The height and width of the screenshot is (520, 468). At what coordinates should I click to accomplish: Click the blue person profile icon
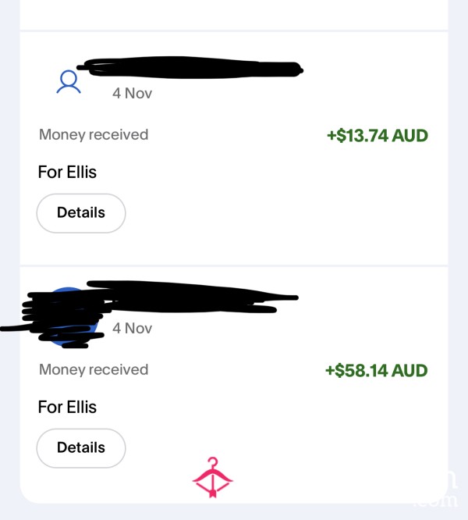[69, 81]
